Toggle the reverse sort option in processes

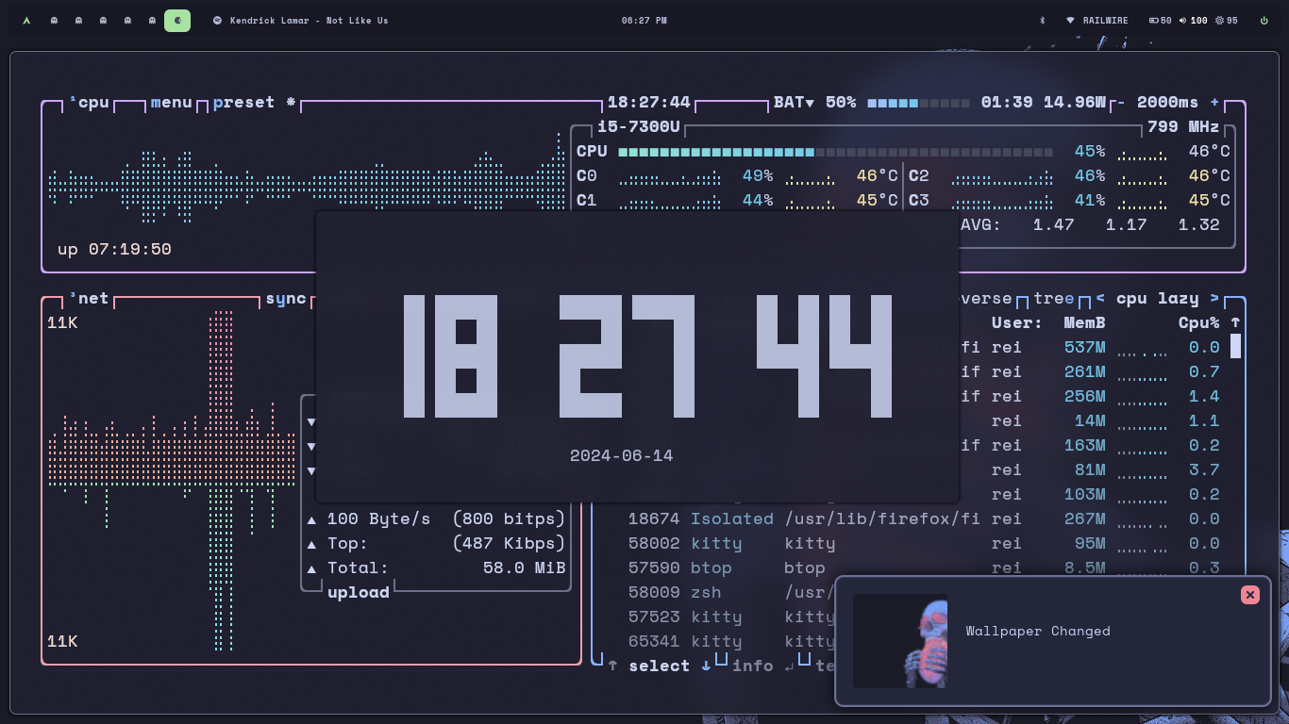(986, 298)
